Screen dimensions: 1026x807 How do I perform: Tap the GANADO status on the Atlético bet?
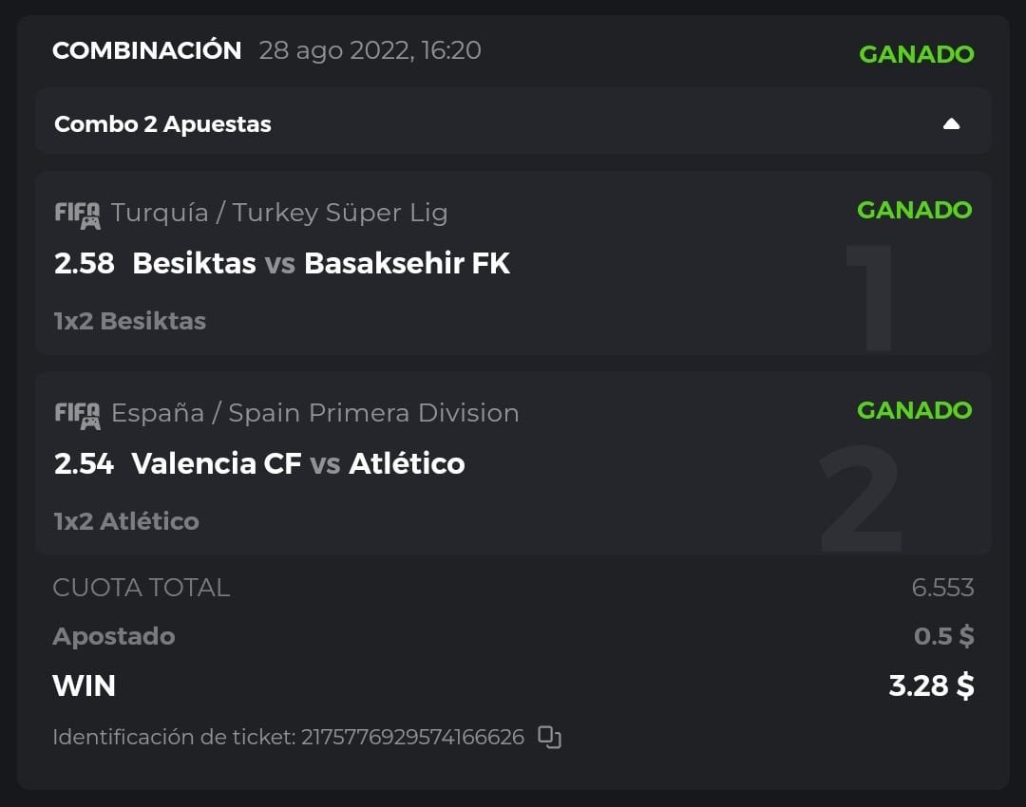(914, 410)
